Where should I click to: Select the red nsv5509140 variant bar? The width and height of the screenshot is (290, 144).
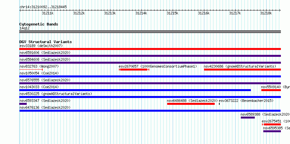tap(271, 90)
